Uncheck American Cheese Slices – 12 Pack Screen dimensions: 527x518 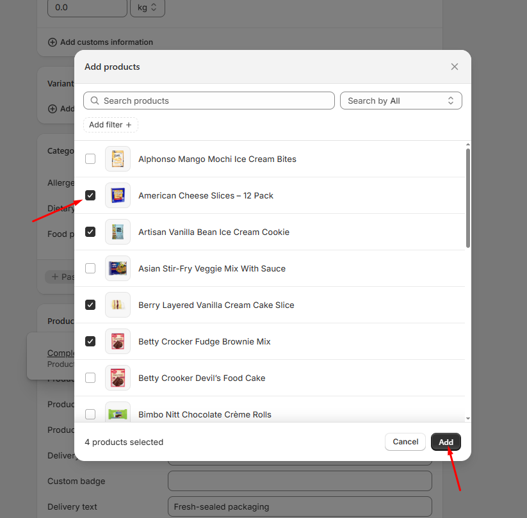coord(90,195)
